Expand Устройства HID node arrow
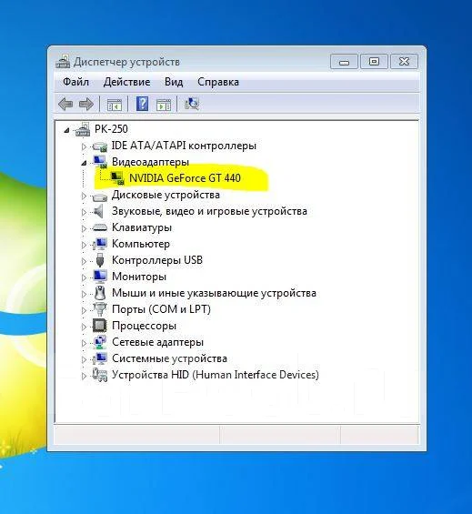The width and height of the screenshot is (472, 514). click(84, 376)
